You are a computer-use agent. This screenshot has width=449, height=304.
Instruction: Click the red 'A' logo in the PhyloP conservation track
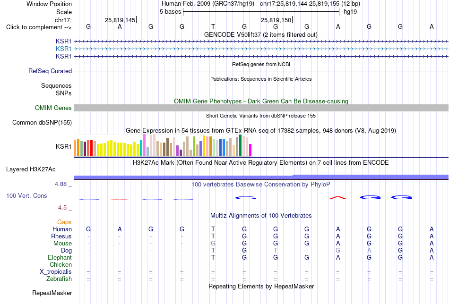coord(338,197)
